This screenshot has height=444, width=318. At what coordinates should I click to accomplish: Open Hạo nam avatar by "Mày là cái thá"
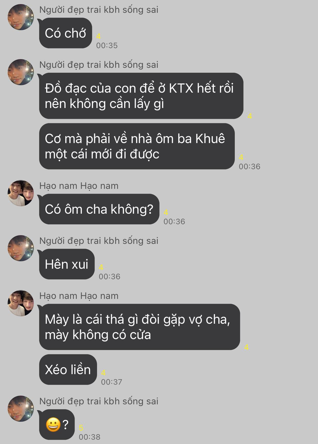coord(21,303)
